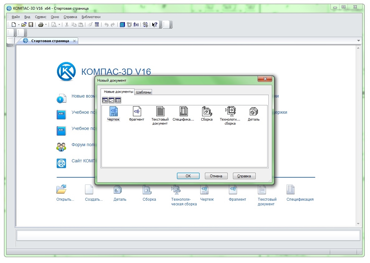Confirm with the OK button
This screenshot has width=370, height=263.
tap(188, 176)
